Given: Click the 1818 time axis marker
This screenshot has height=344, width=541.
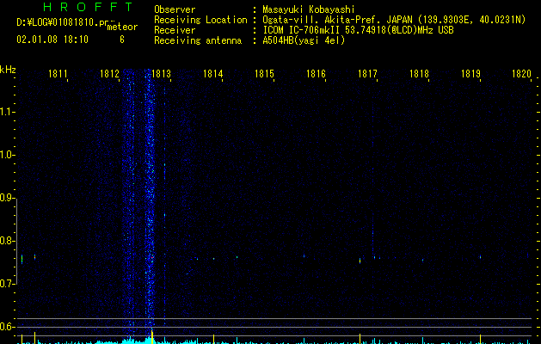Looking at the screenshot, I should [x=419, y=74].
